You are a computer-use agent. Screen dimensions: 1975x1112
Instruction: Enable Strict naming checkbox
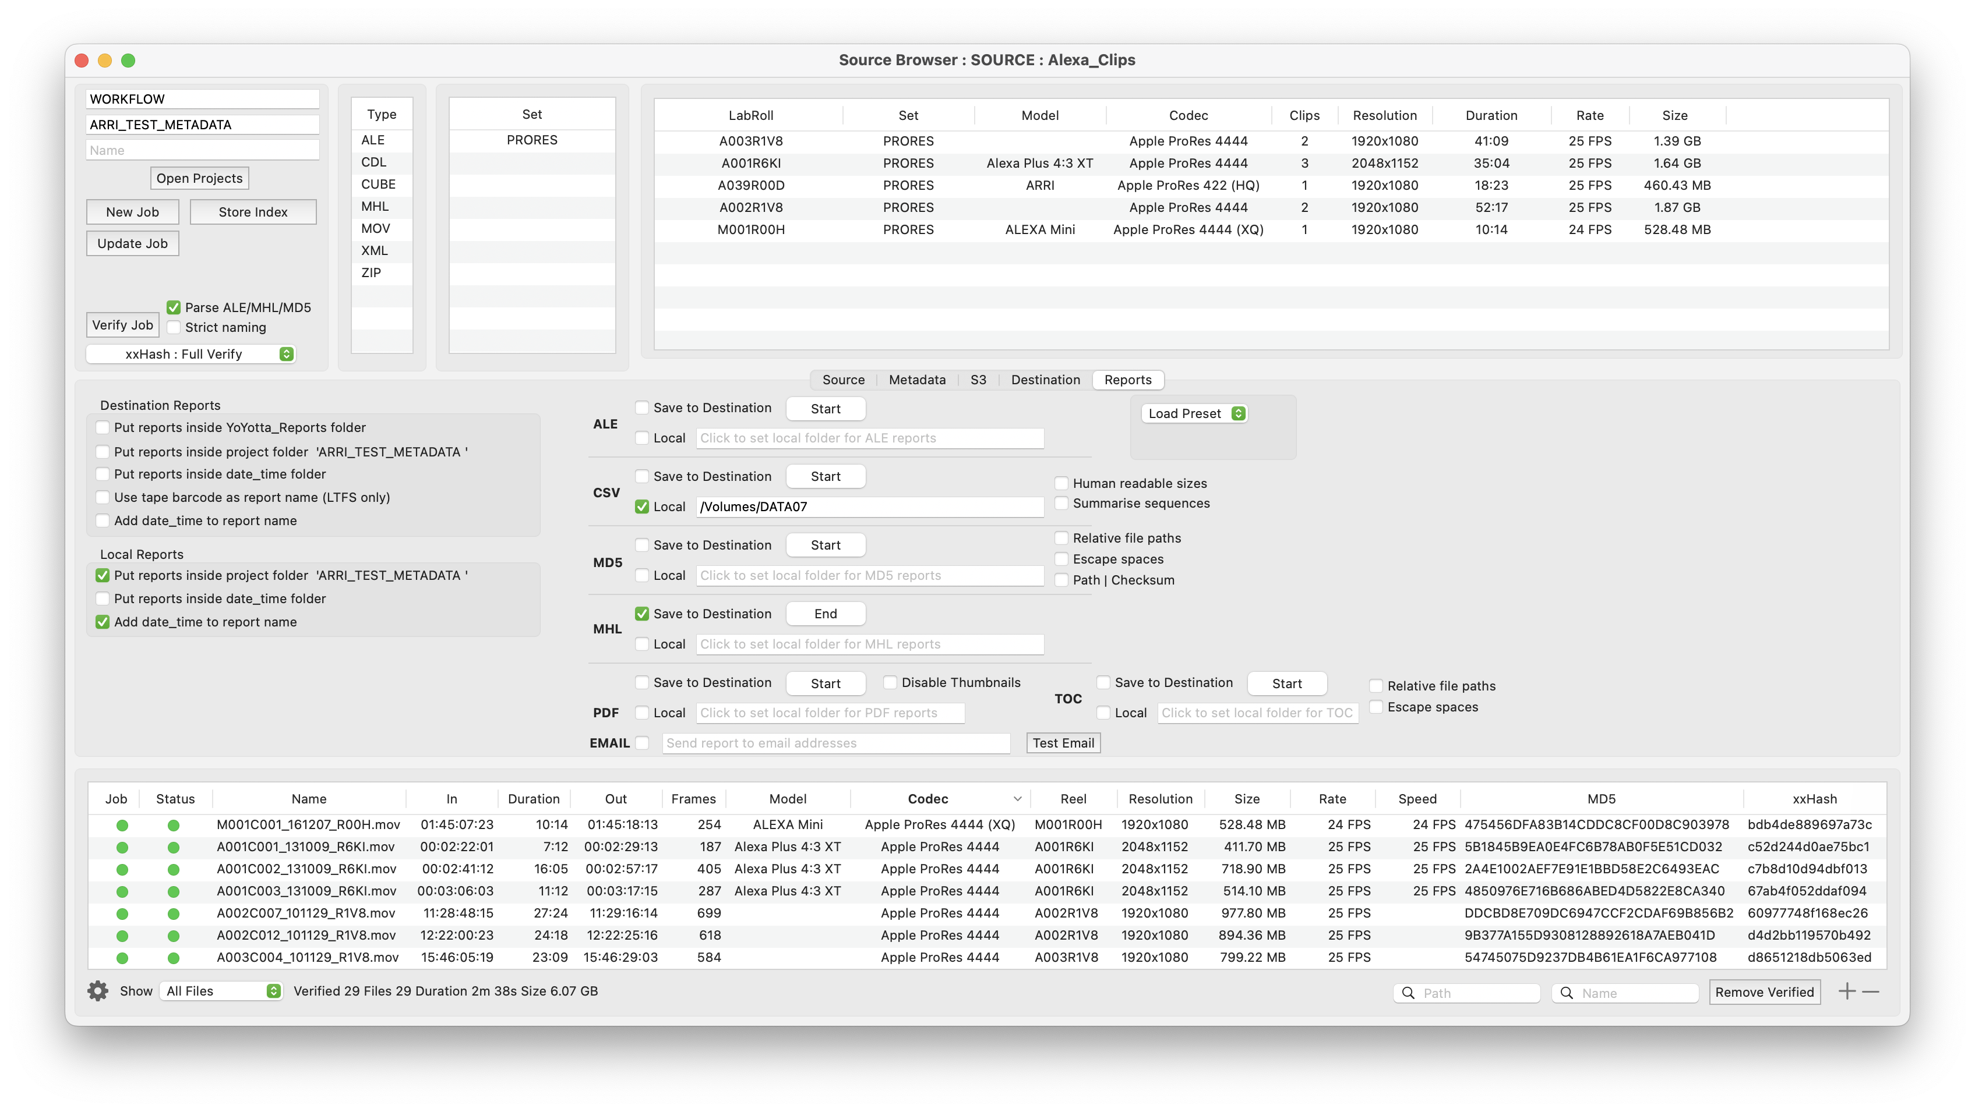tap(174, 327)
